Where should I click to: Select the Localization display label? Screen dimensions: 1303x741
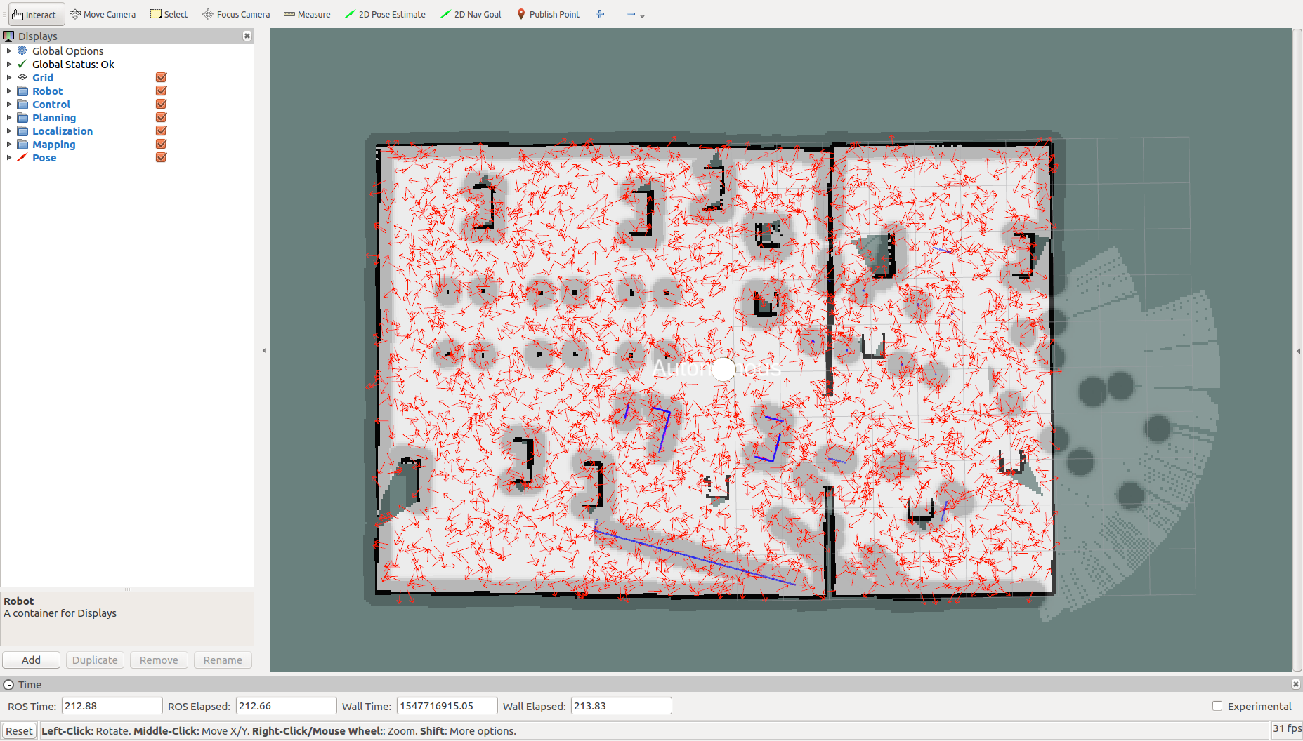coord(63,131)
